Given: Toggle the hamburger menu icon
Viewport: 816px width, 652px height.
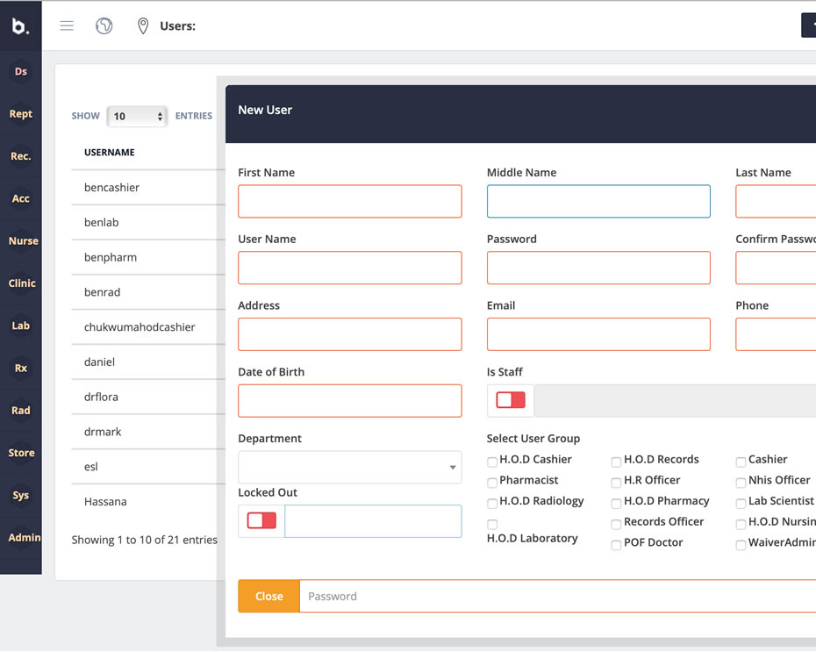Looking at the screenshot, I should point(67,25).
